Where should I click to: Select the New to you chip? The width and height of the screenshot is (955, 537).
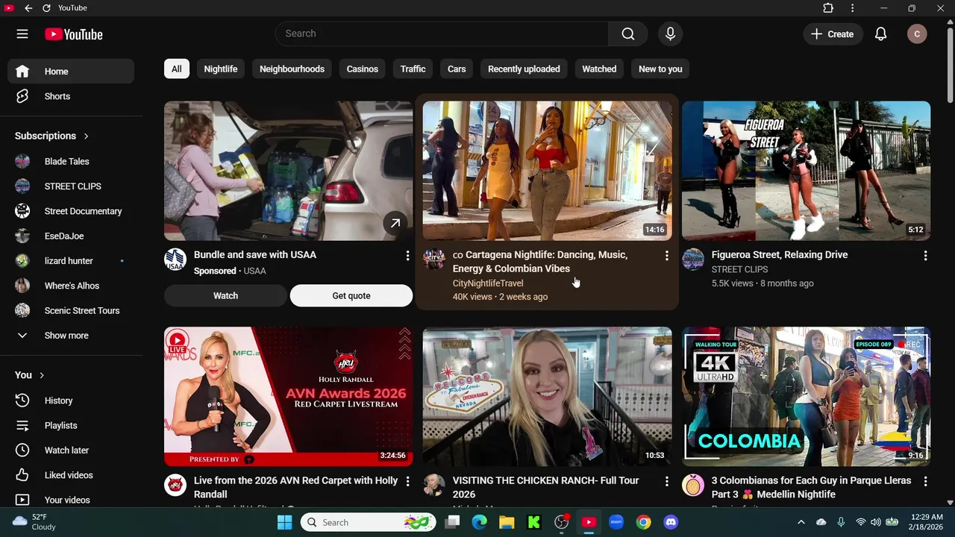660,69
